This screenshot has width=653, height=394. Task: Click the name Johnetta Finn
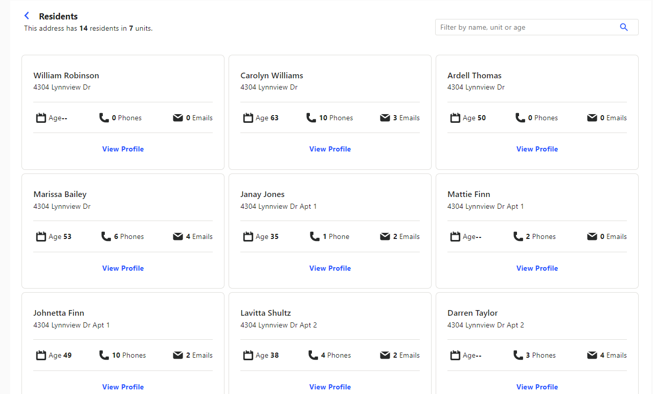59,313
